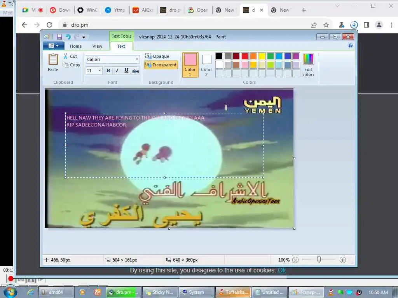Bookmark this page with the star icon
Screen dimensions: 398x298
pos(326,25)
